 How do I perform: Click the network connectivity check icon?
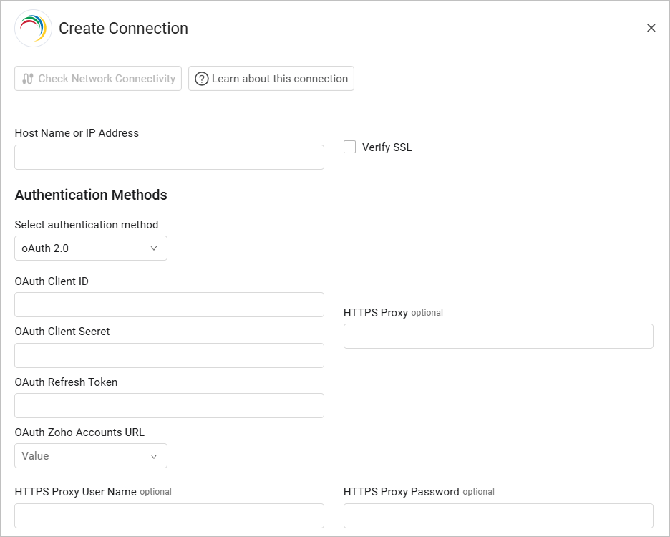(x=28, y=79)
